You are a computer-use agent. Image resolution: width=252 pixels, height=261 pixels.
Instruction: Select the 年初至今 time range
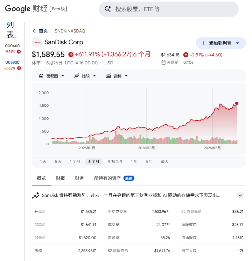[115, 162]
